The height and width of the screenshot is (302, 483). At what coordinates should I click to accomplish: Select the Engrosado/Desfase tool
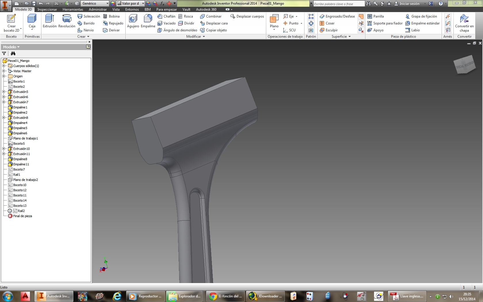(x=337, y=16)
